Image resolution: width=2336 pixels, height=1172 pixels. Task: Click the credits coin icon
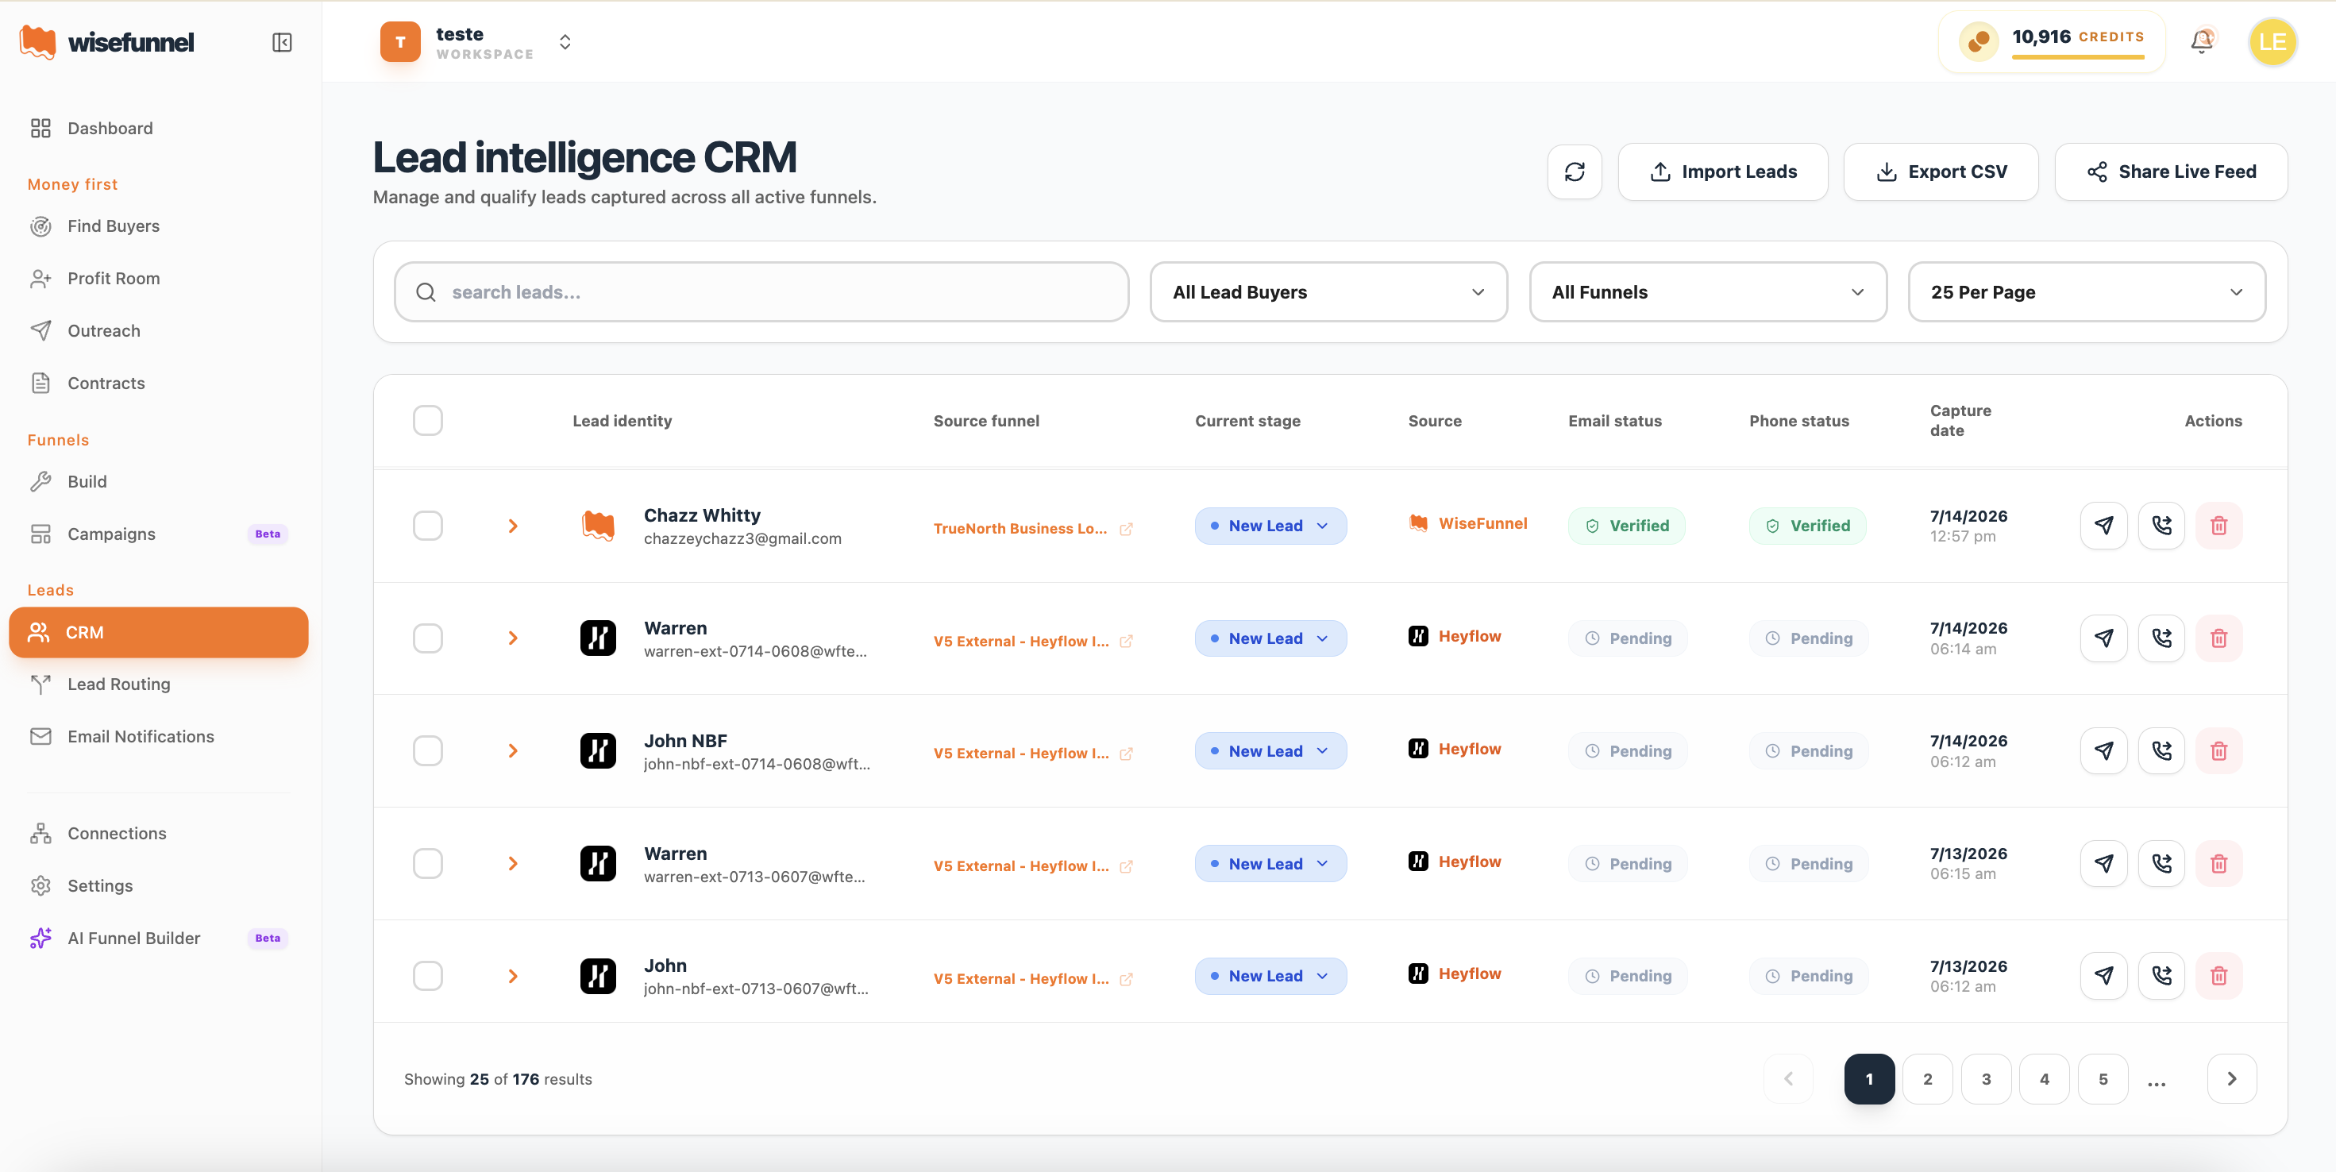1979,42
